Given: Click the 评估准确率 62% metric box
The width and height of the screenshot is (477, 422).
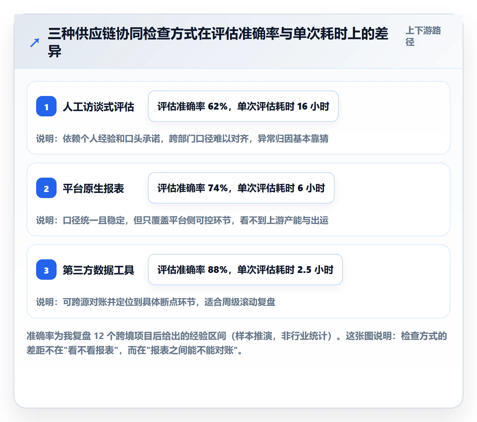Looking at the screenshot, I should tap(243, 106).
